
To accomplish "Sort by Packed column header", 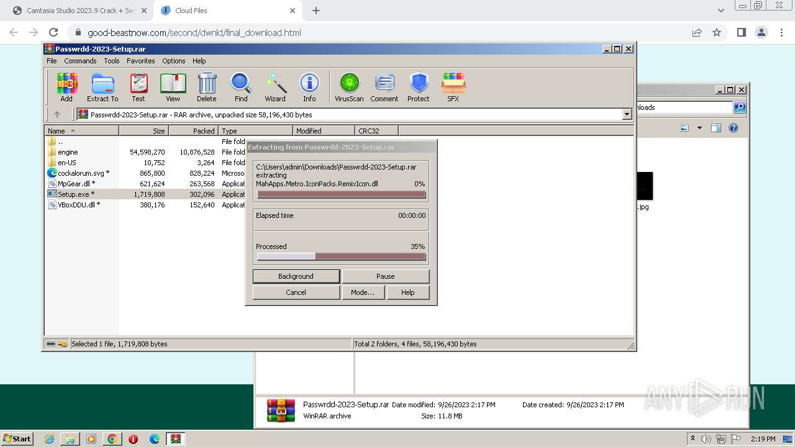I will coord(193,131).
